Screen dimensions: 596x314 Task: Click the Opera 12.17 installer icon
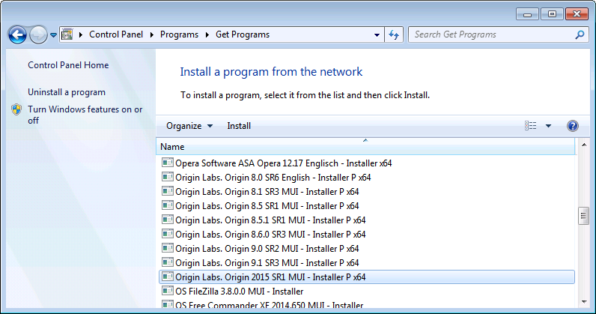point(167,163)
